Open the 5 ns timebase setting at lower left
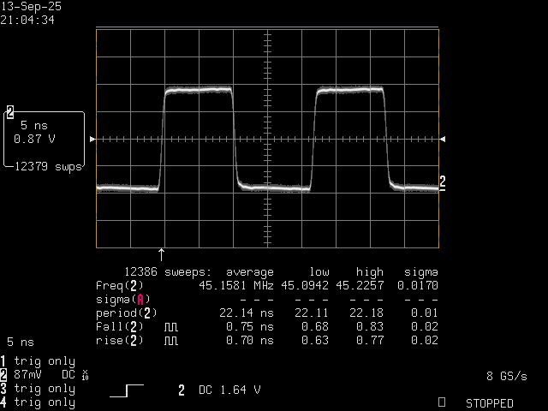This screenshot has height=411, width=548. click(21, 341)
